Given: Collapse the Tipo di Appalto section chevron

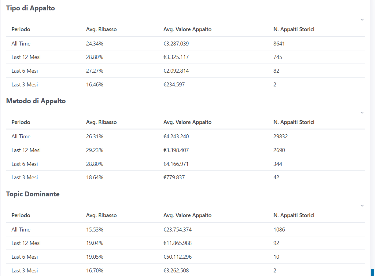Looking at the screenshot, I should [x=362, y=20].
